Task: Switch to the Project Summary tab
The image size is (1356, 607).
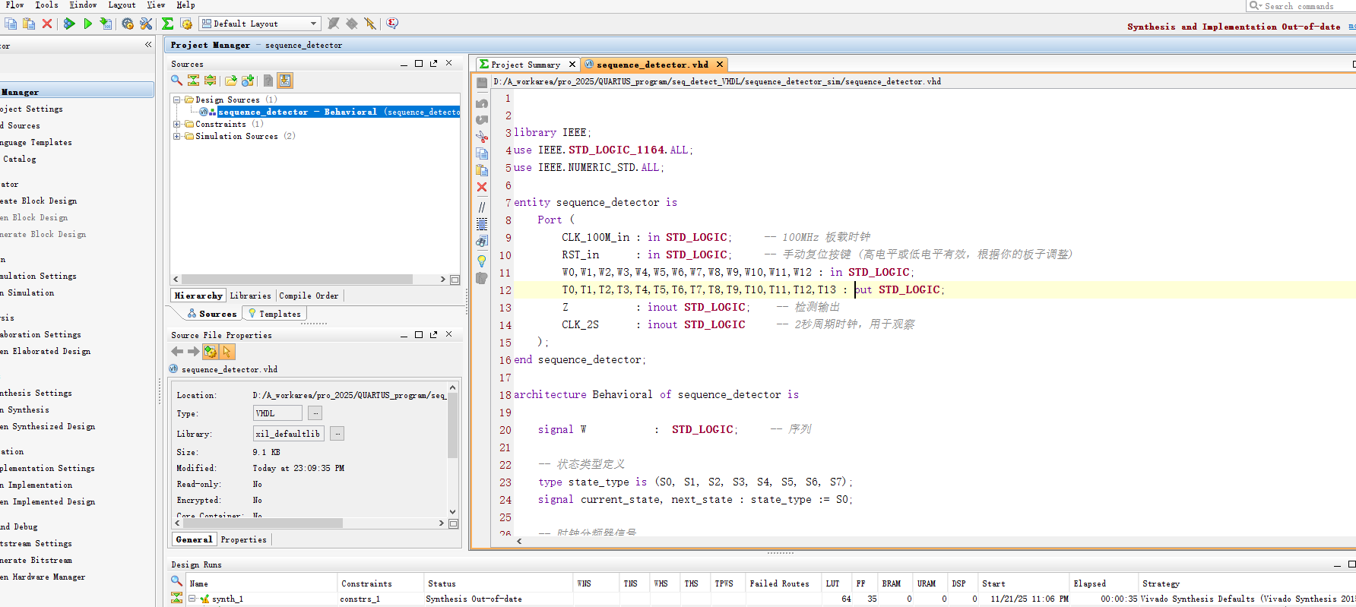Action: click(525, 65)
